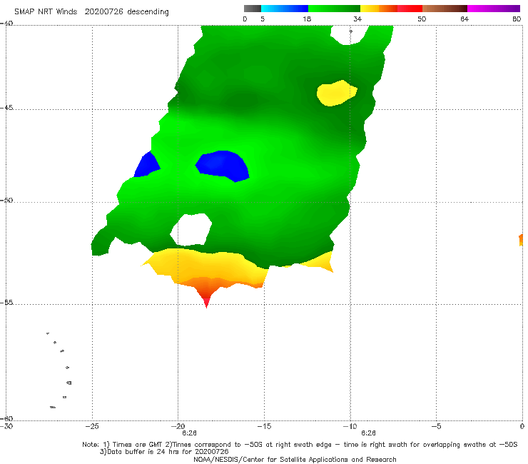Click the '3)Data buffer is 24 hrs' footnote line
The image size is (528, 464).
pyautogui.click(x=164, y=452)
